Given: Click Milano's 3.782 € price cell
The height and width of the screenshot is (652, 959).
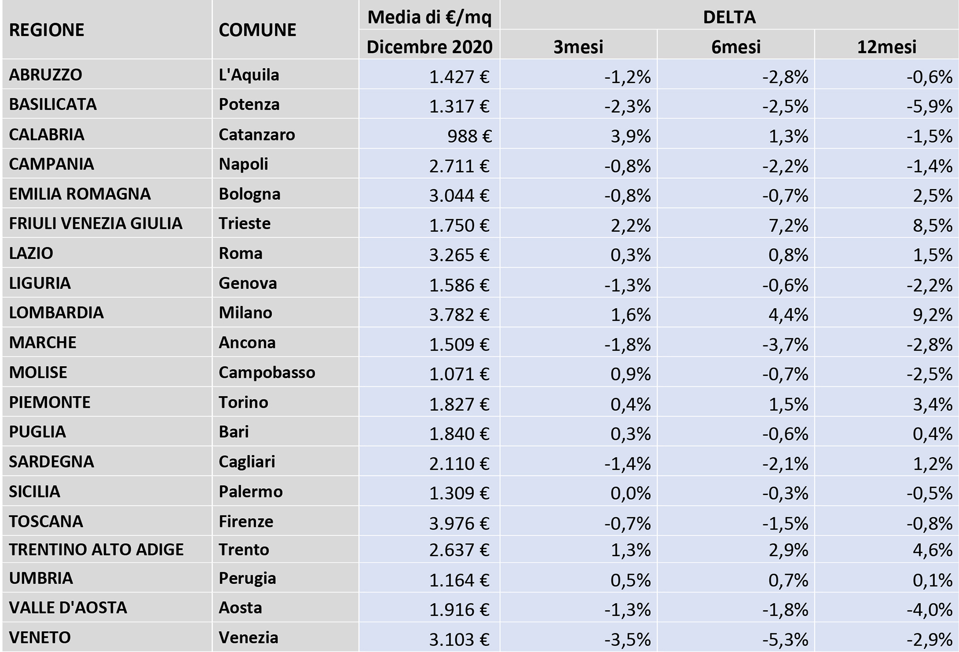Looking at the screenshot, I should click(459, 315).
